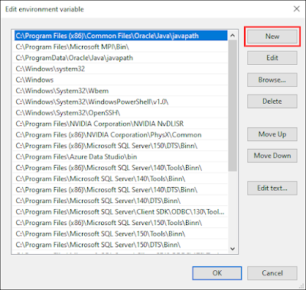Select C:\Program Files\Microsoft SQL Server\150\Tools\Binn\ entry
The image size is (306, 290).
click(120, 234)
